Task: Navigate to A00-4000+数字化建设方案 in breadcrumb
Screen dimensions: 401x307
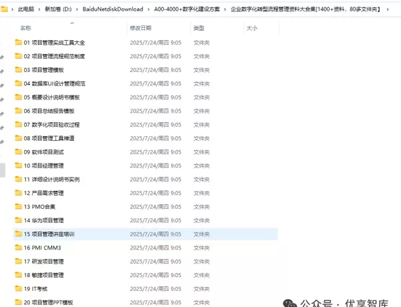Action: (186, 10)
